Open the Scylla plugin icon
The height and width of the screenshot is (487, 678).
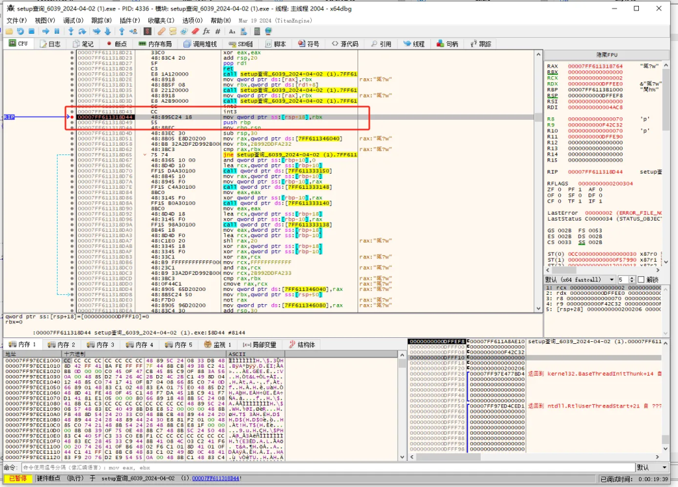(149, 31)
